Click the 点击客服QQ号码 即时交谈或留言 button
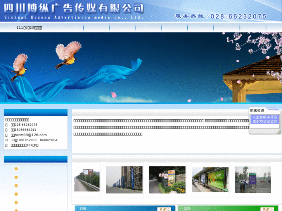Image resolution: width=282 pixels, height=211 pixels. (x=265, y=119)
